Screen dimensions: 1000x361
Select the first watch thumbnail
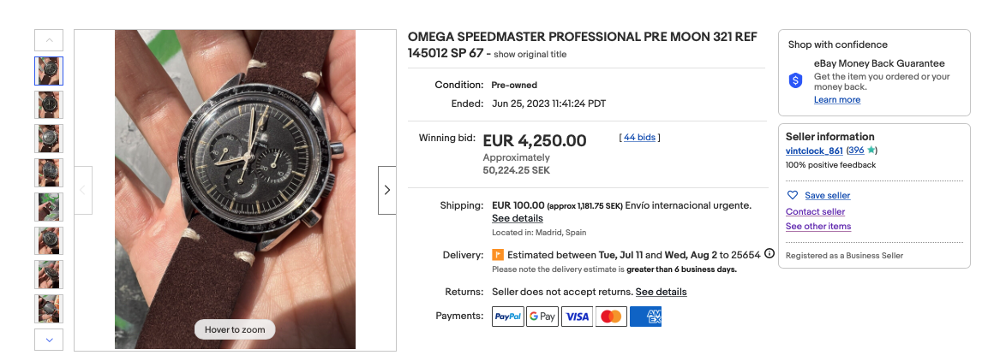pyautogui.click(x=49, y=71)
